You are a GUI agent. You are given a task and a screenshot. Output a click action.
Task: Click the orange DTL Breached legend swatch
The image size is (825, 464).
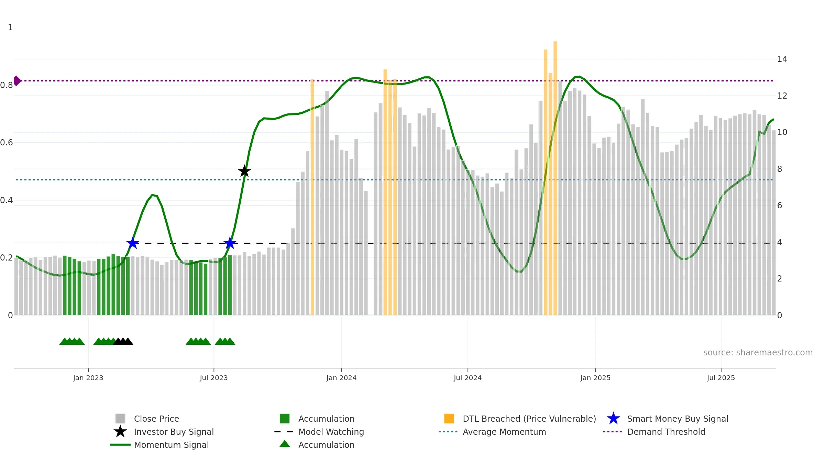pyautogui.click(x=449, y=418)
